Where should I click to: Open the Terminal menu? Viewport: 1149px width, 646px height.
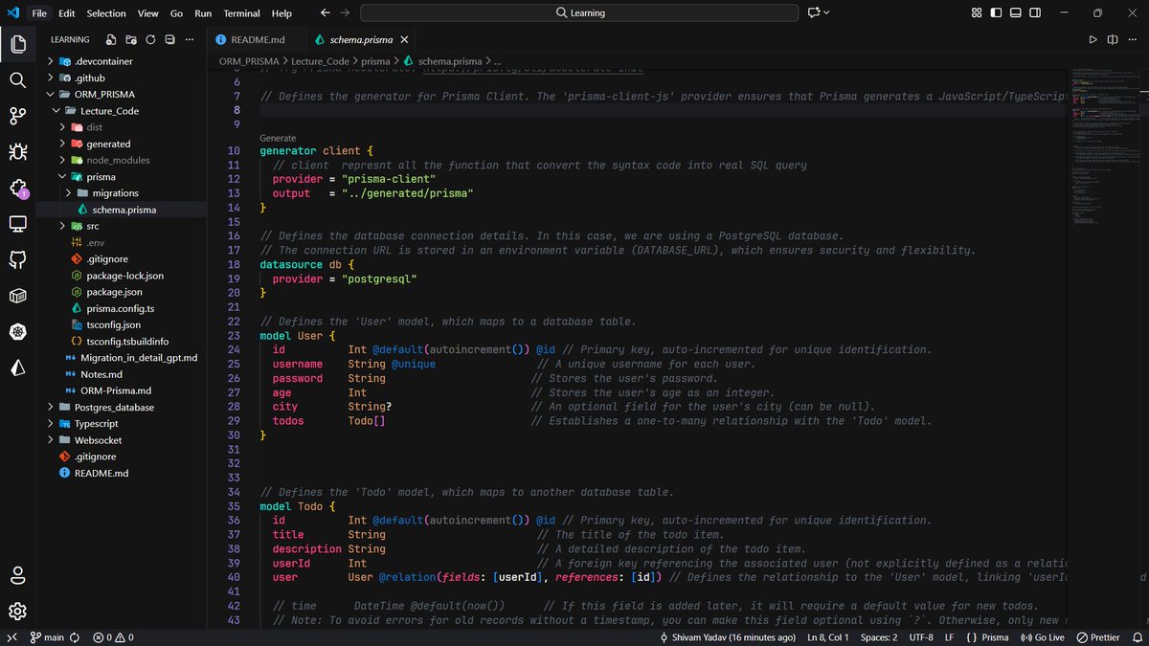(241, 13)
